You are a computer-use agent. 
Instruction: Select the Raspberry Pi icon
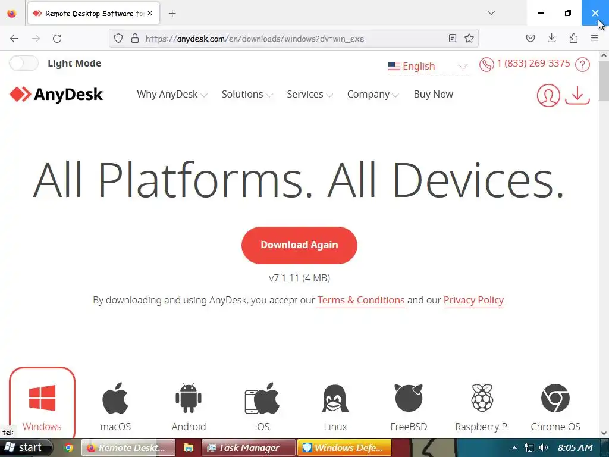(x=482, y=398)
